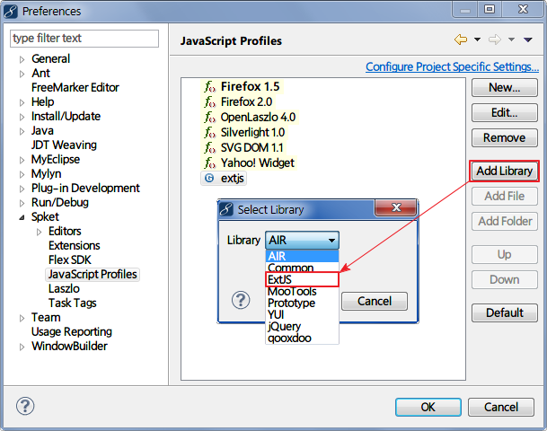547x431 pixels.
Task: Expand the MyEclipse tree node
Action: [22, 160]
